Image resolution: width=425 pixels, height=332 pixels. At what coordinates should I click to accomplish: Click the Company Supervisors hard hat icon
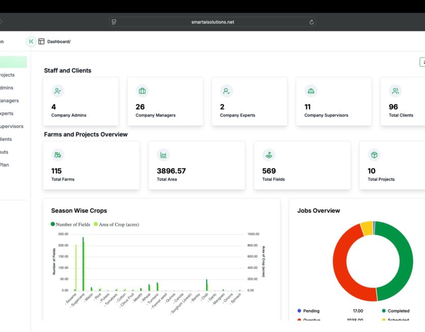310,91
